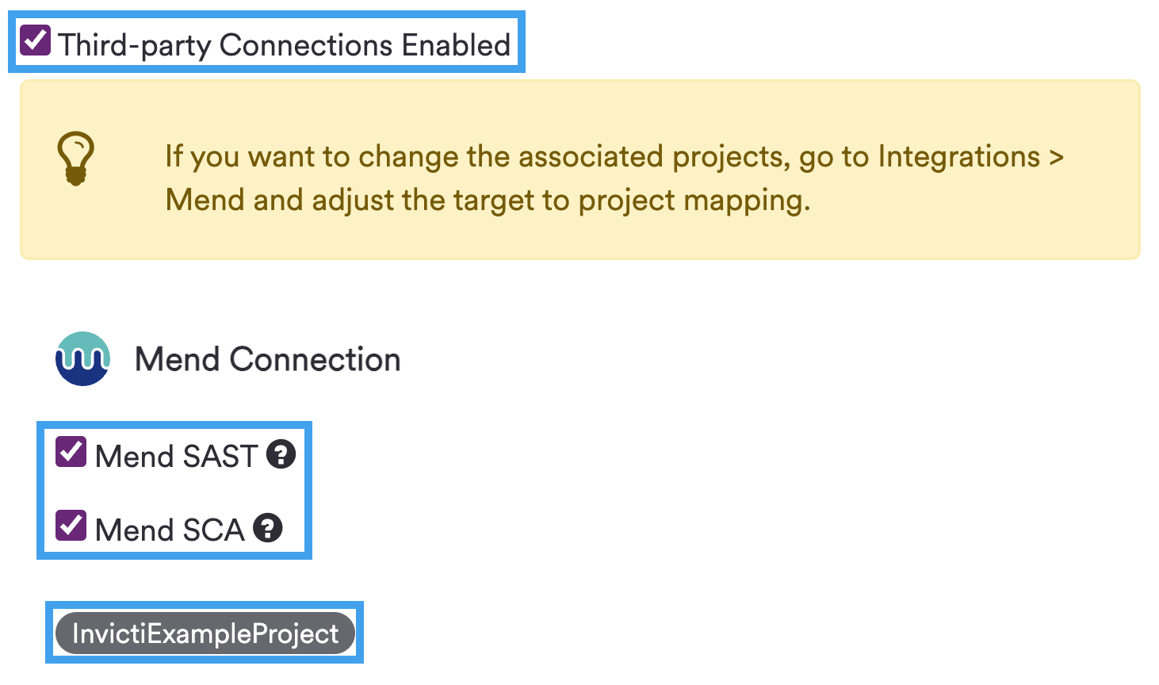Uncheck the Mend SAST option
Screen dimensions: 1159x685
(70, 452)
